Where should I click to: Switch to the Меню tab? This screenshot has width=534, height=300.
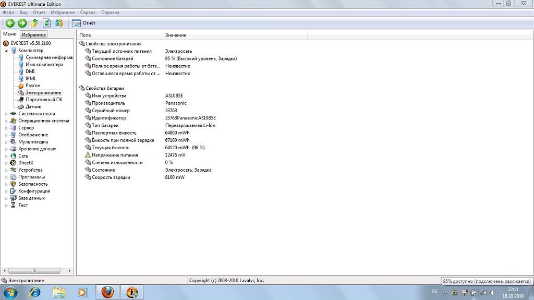(10, 34)
